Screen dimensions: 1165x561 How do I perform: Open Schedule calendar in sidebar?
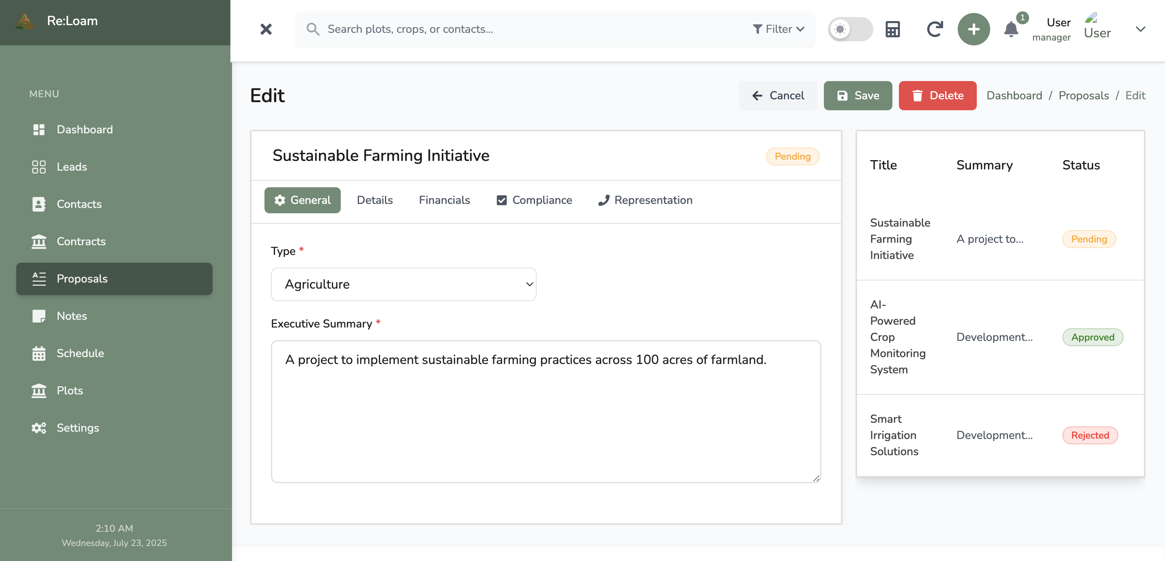80,353
